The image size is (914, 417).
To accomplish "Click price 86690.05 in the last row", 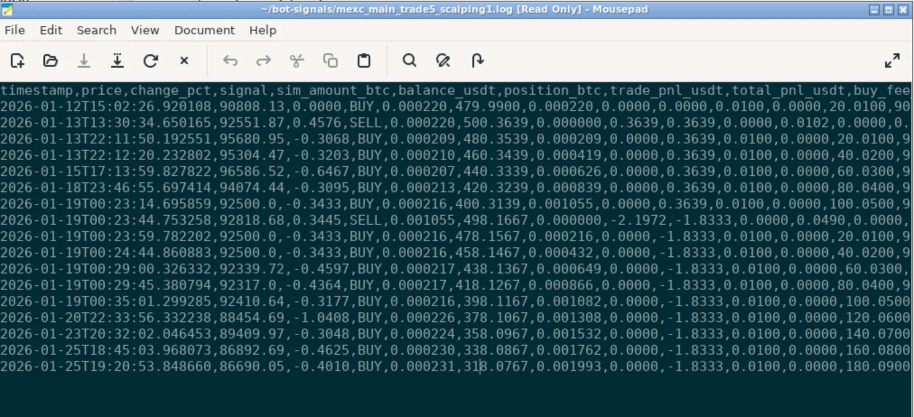I will pyautogui.click(x=252, y=366).
